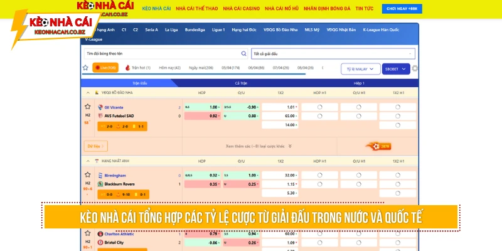Filter by K-League Hàn Quốc league
Viewport: 502px width, 251px height.
point(381,29)
